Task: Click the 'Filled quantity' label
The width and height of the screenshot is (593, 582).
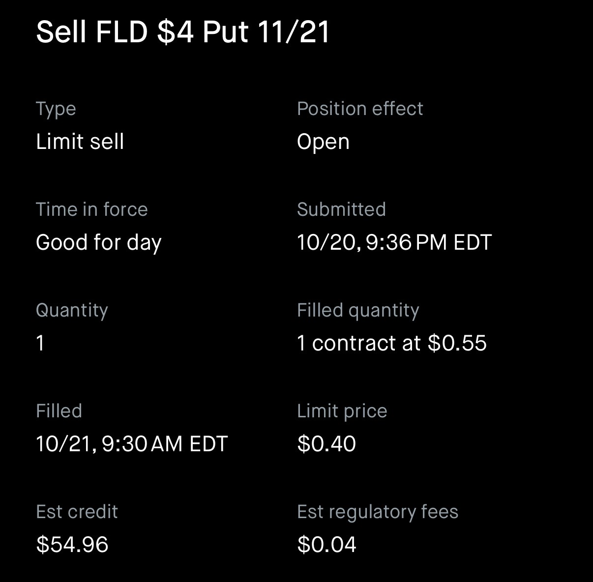Action: coord(358,310)
